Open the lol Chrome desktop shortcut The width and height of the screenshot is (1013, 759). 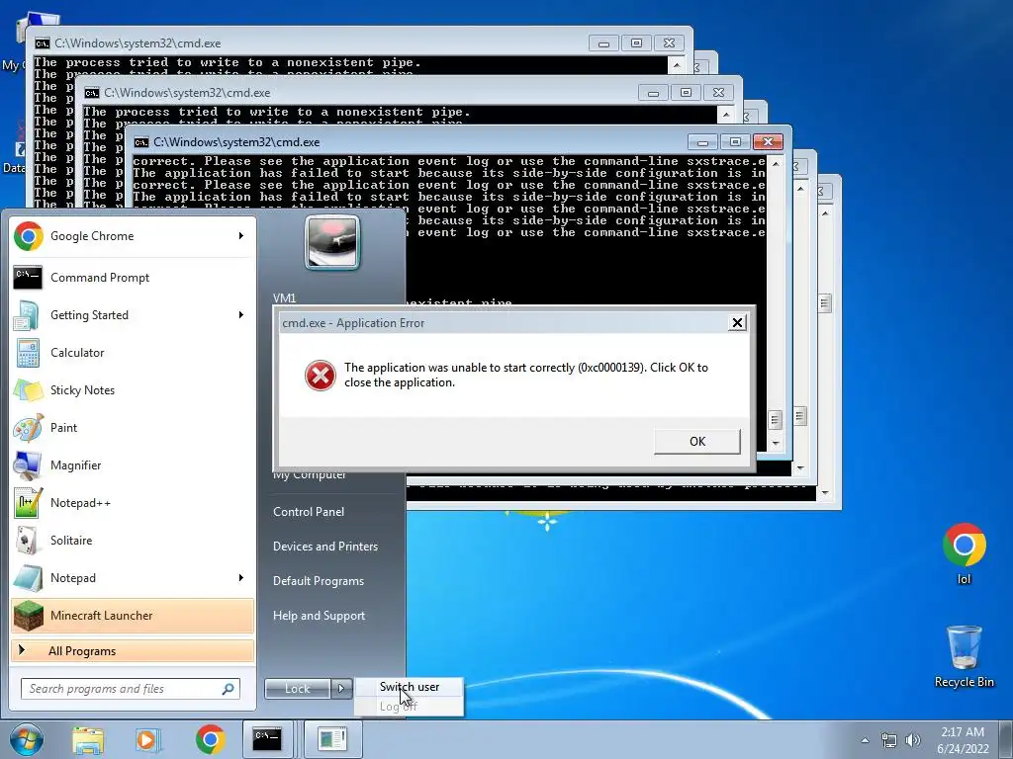click(964, 553)
